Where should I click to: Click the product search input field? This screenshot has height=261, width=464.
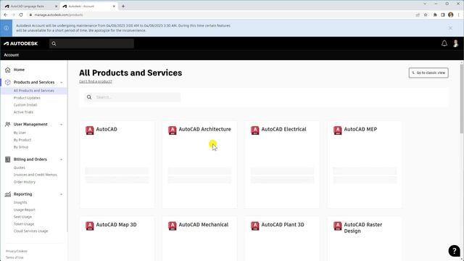(132, 97)
